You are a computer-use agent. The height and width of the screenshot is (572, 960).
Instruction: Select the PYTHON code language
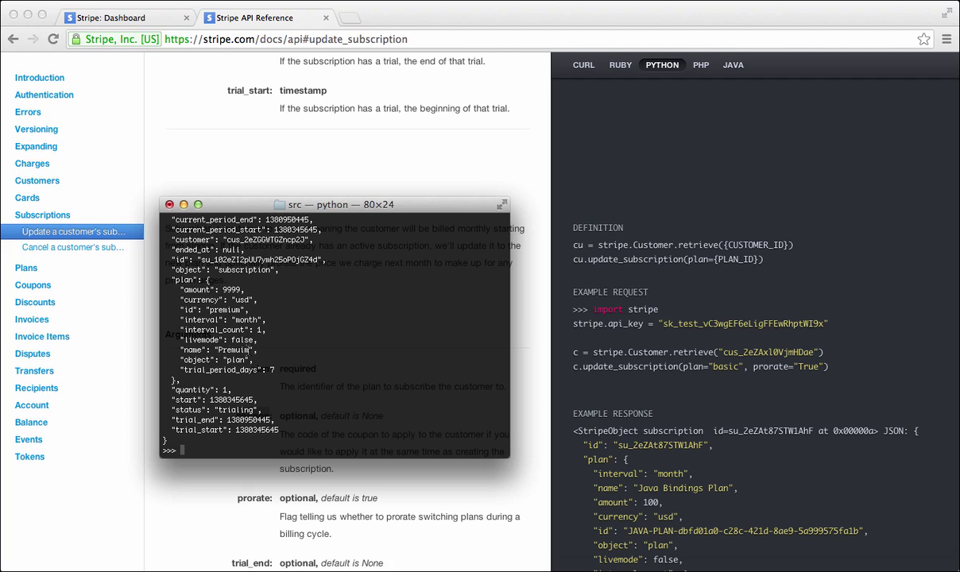click(x=662, y=65)
